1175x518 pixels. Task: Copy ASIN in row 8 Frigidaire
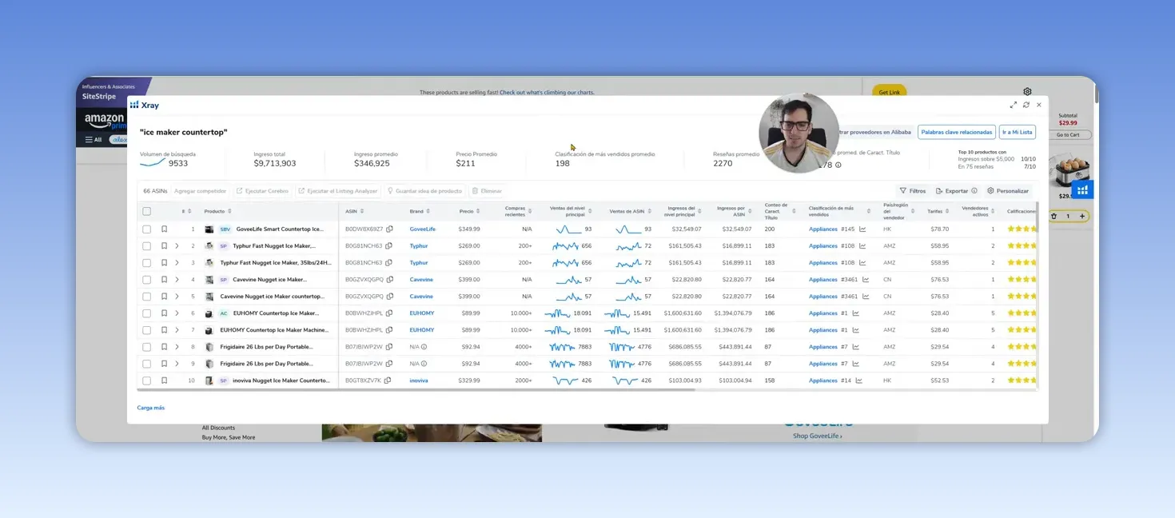[388, 347]
